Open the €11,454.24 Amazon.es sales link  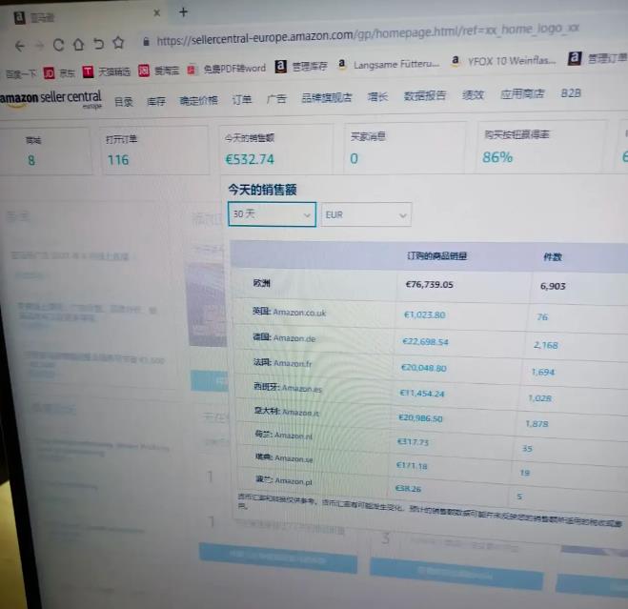coord(422,394)
